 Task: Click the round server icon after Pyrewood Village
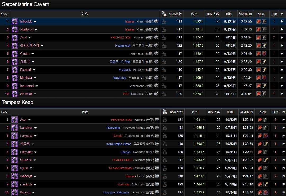[x=157, y=128]
